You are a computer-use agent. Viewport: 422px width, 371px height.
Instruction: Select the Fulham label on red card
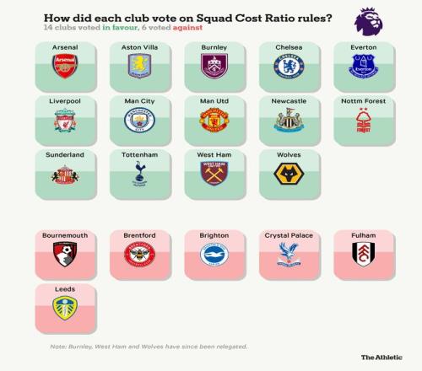point(364,235)
